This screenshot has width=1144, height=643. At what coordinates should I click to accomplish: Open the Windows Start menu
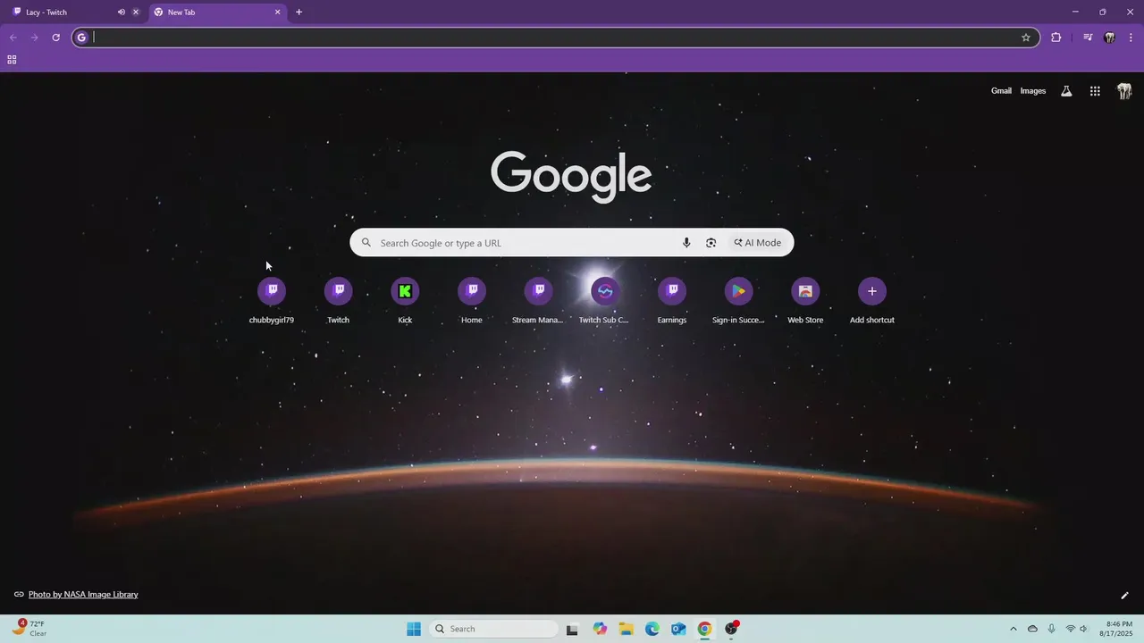point(414,629)
